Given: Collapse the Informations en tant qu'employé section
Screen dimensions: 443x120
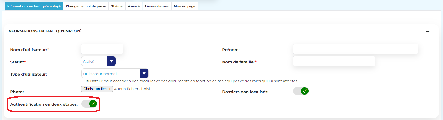Looking at the screenshot, I should 427,32.
